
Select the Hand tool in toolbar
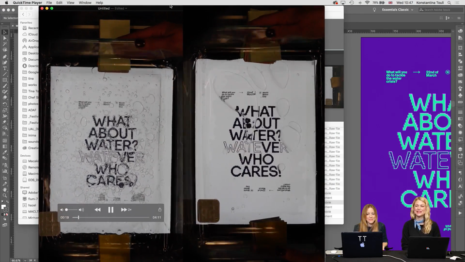pos(5,190)
